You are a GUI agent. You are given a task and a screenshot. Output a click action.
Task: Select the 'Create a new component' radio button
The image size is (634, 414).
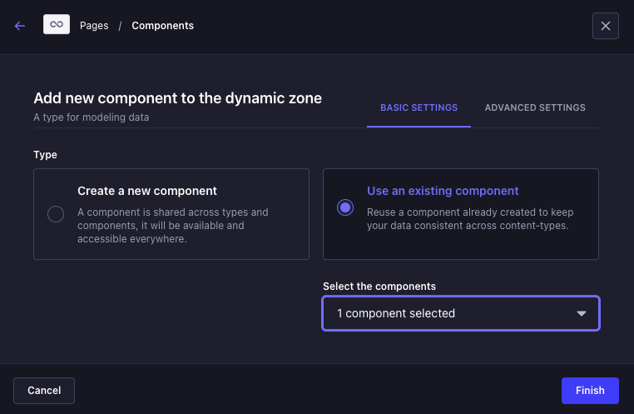(x=56, y=214)
